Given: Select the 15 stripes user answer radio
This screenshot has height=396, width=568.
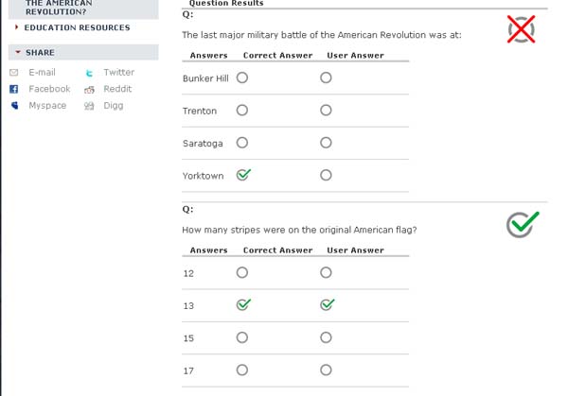Looking at the screenshot, I should point(326,337).
